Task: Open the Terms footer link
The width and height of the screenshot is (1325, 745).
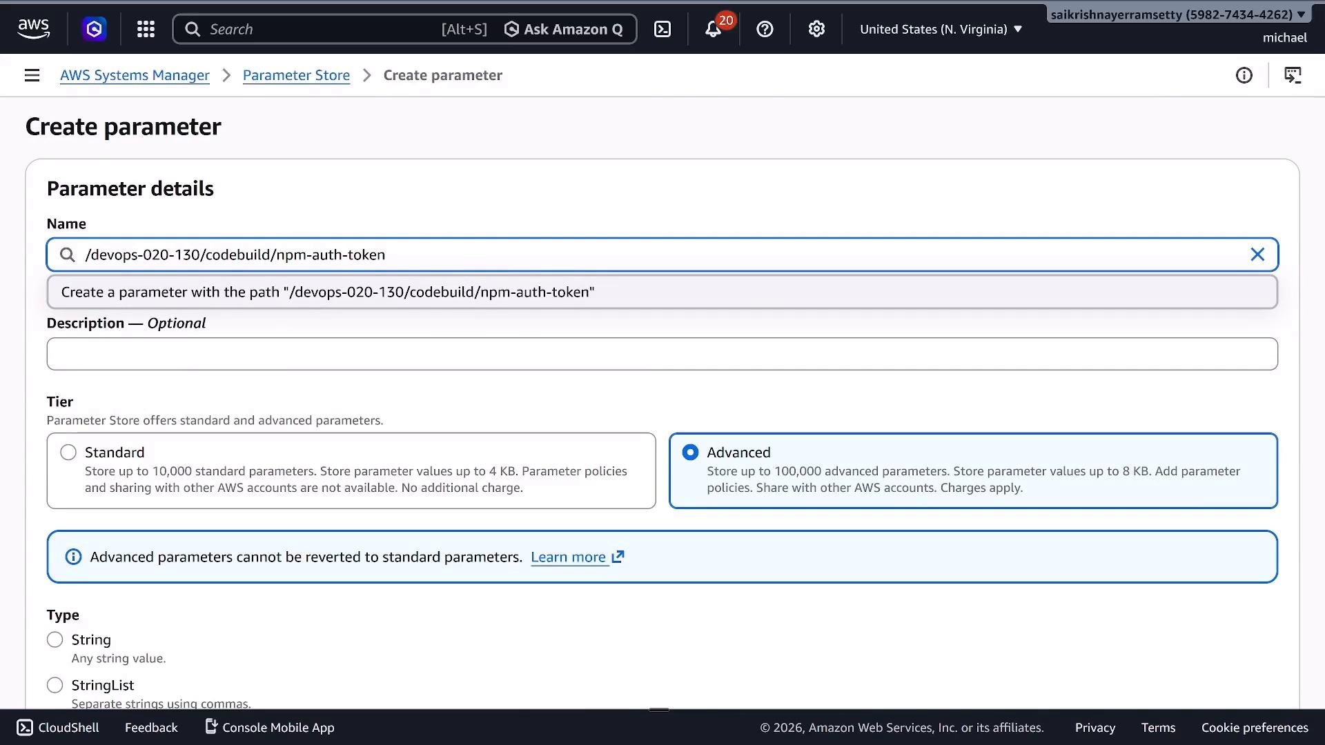Action: coord(1158,727)
